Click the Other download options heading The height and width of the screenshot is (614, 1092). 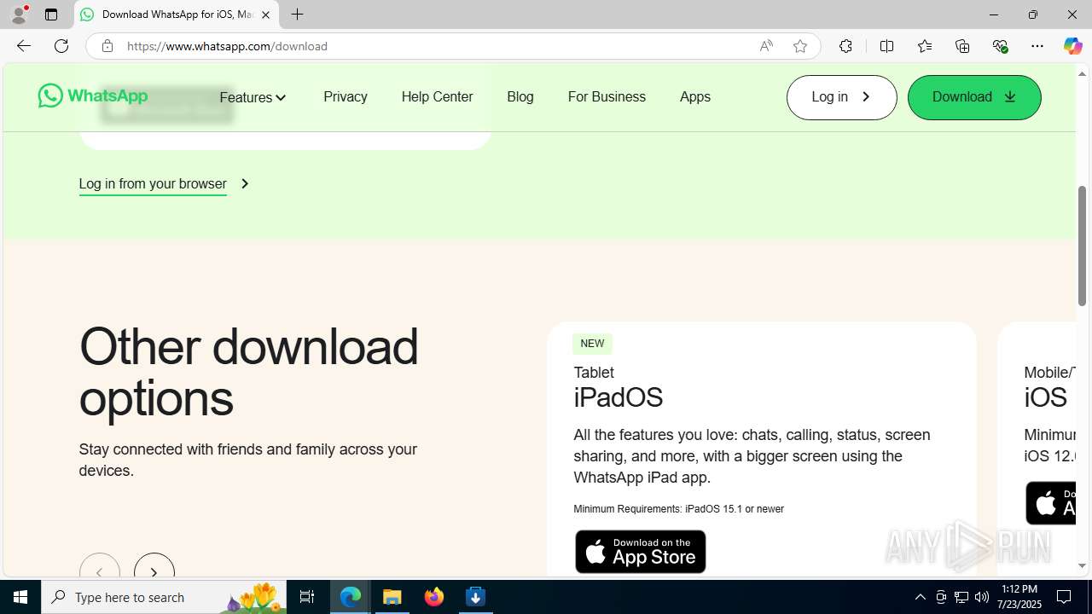[x=249, y=372]
